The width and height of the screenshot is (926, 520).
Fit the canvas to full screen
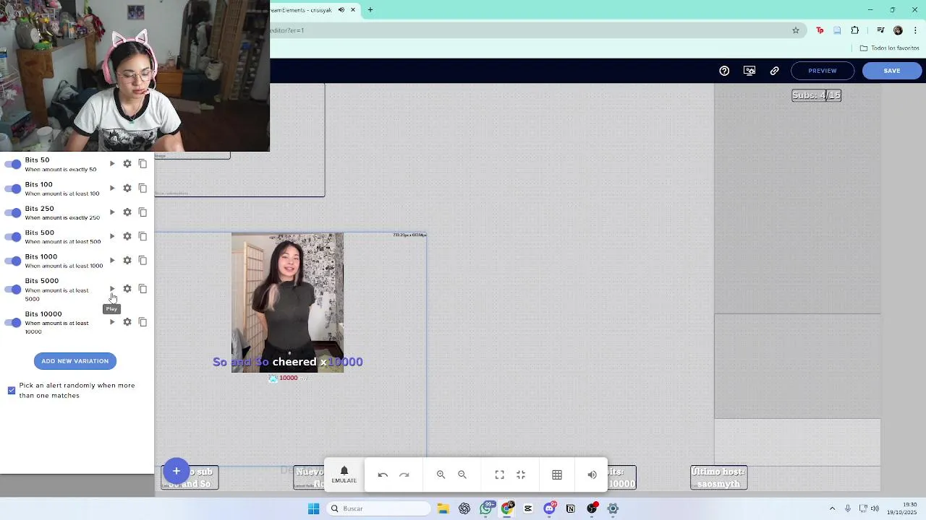(x=499, y=474)
